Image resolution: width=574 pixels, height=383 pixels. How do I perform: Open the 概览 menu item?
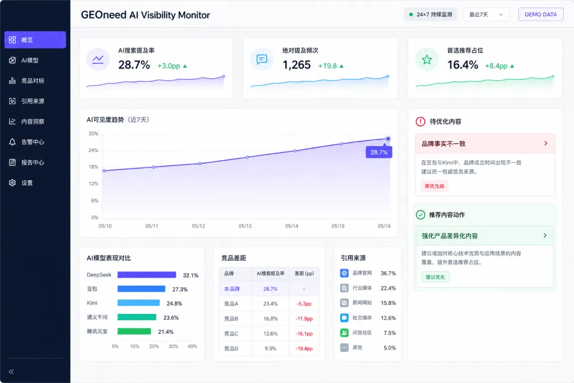(35, 39)
